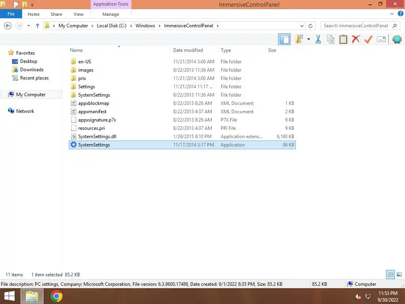This screenshot has width=405, height=304.
Task: Switch to Details view in status bar
Action: click(390, 274)
